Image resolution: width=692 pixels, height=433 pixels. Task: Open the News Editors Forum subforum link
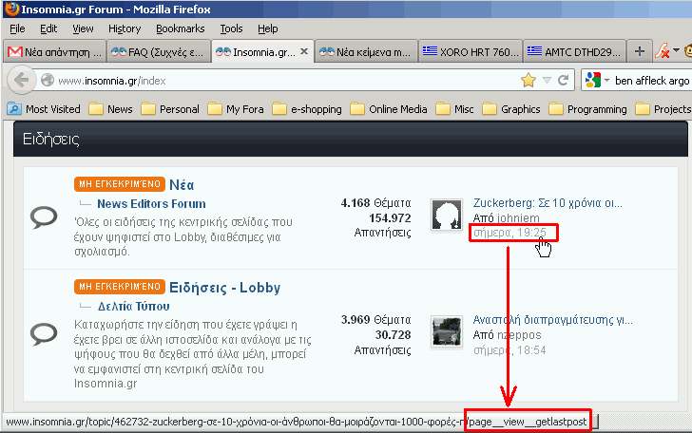coord(151,204)
